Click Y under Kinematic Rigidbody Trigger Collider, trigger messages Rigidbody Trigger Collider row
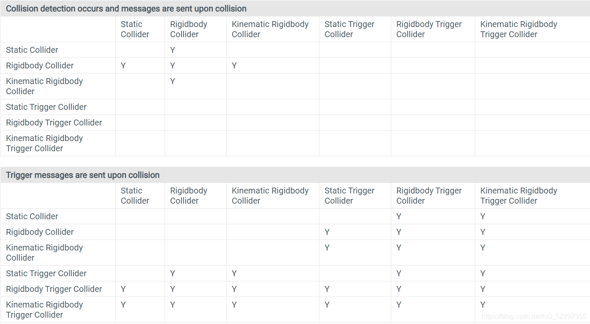This screenshot has height=324, width=590. click(483, 289)
